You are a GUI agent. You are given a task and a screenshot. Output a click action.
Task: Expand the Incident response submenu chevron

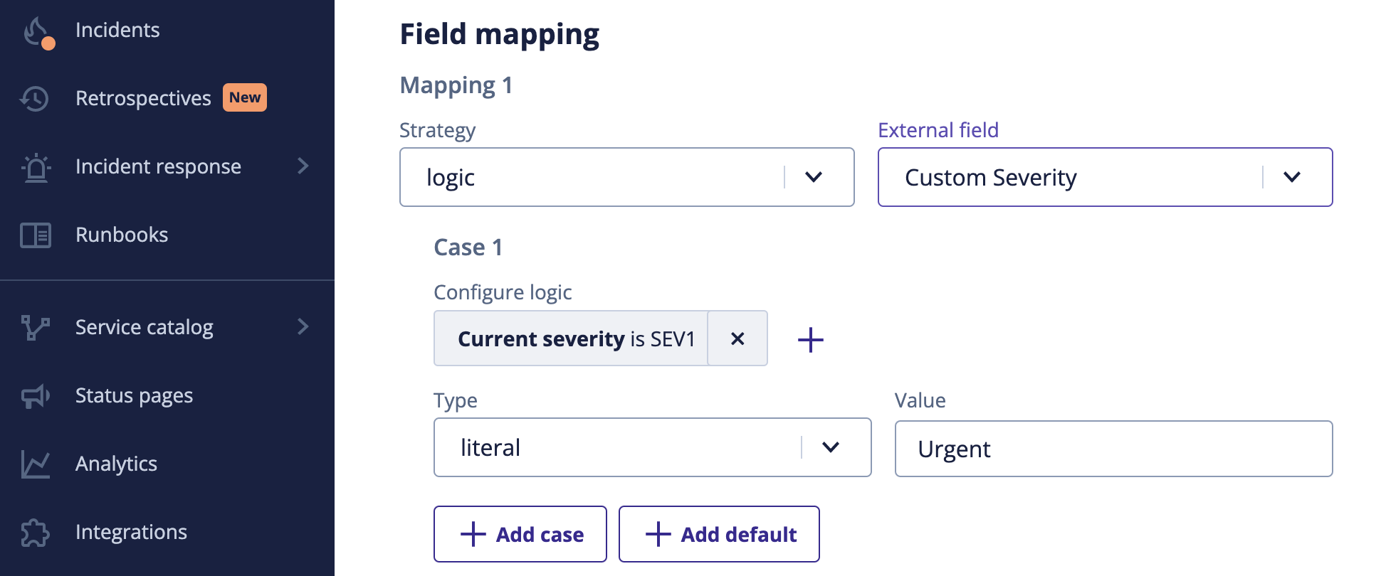tap(303, 166)
